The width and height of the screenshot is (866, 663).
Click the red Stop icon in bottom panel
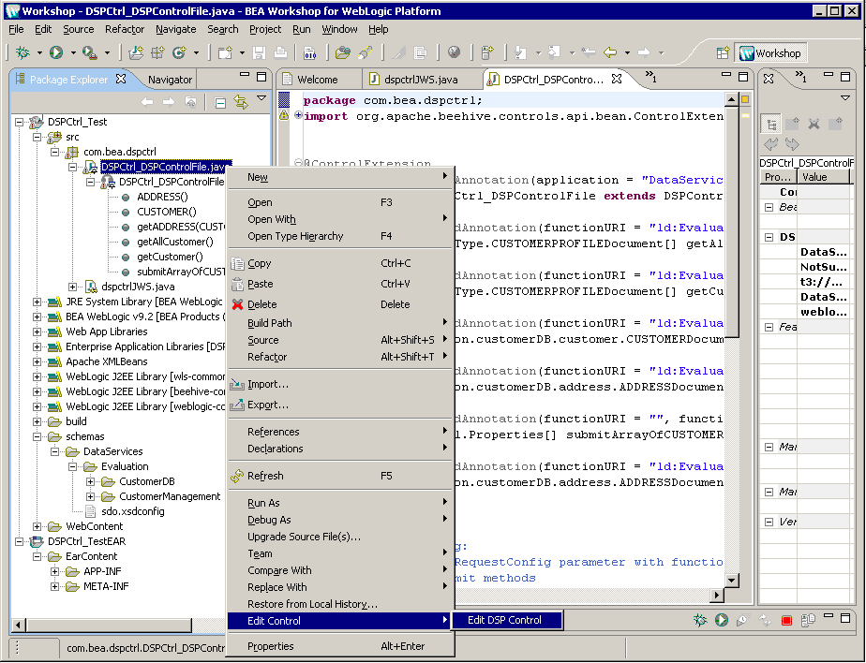point(787,620)
